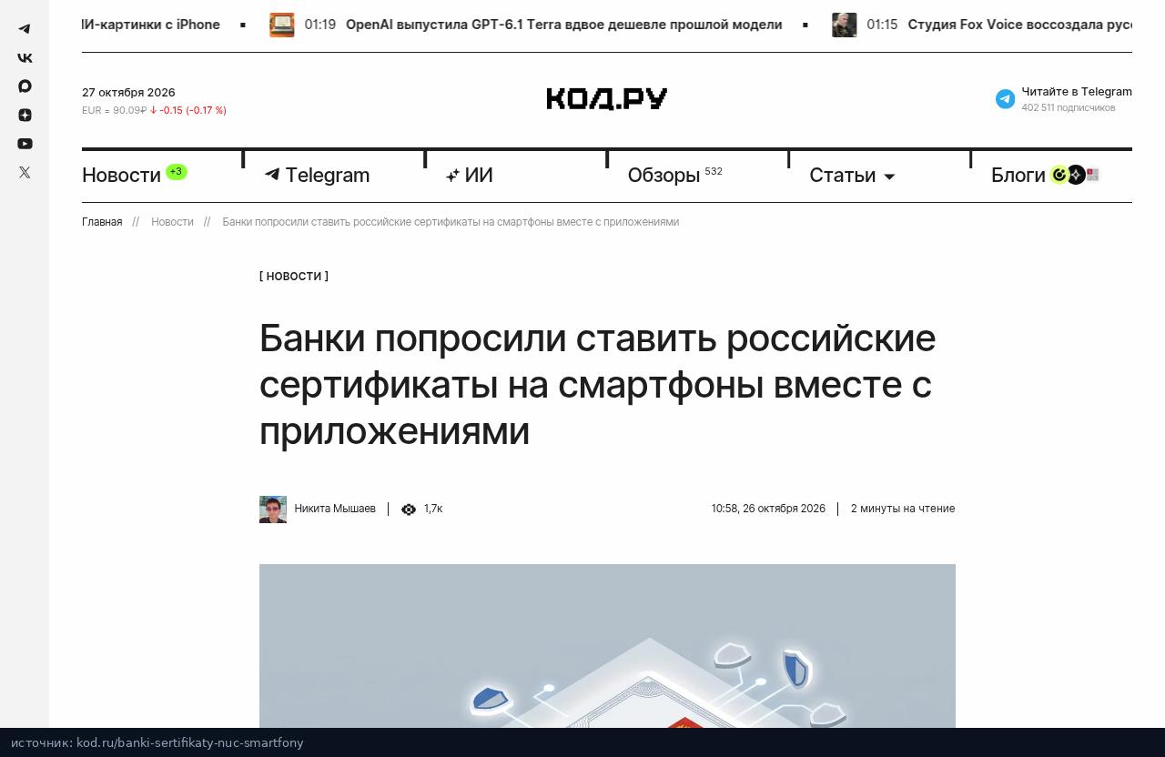Image resolution: width=1165 pixels, height=757 pixels.
Task: Click the dark star blog avatar next to Блоги
Action: (1076, 175)
